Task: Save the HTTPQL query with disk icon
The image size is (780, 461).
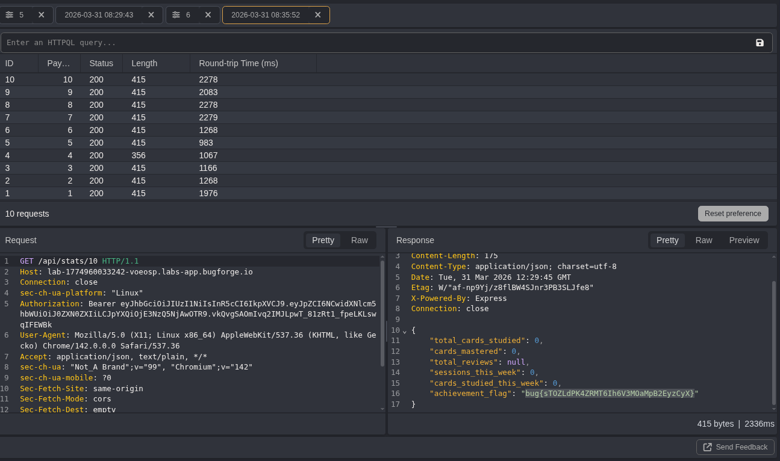Action: [760, 43]
